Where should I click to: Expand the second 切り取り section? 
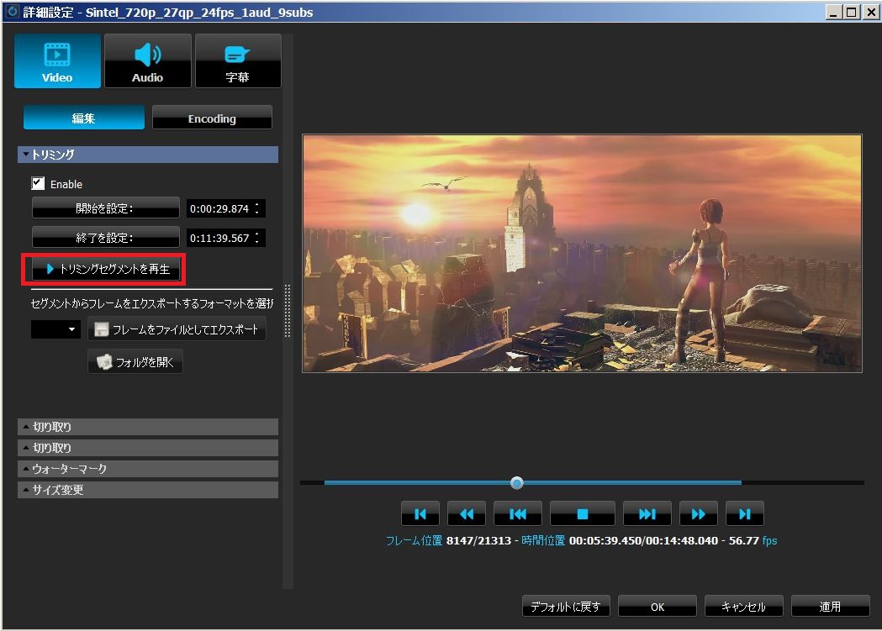[x=148, y=448]
